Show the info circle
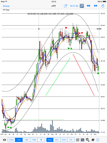This screenshot has width=107, height=143. tap(98, 140)
